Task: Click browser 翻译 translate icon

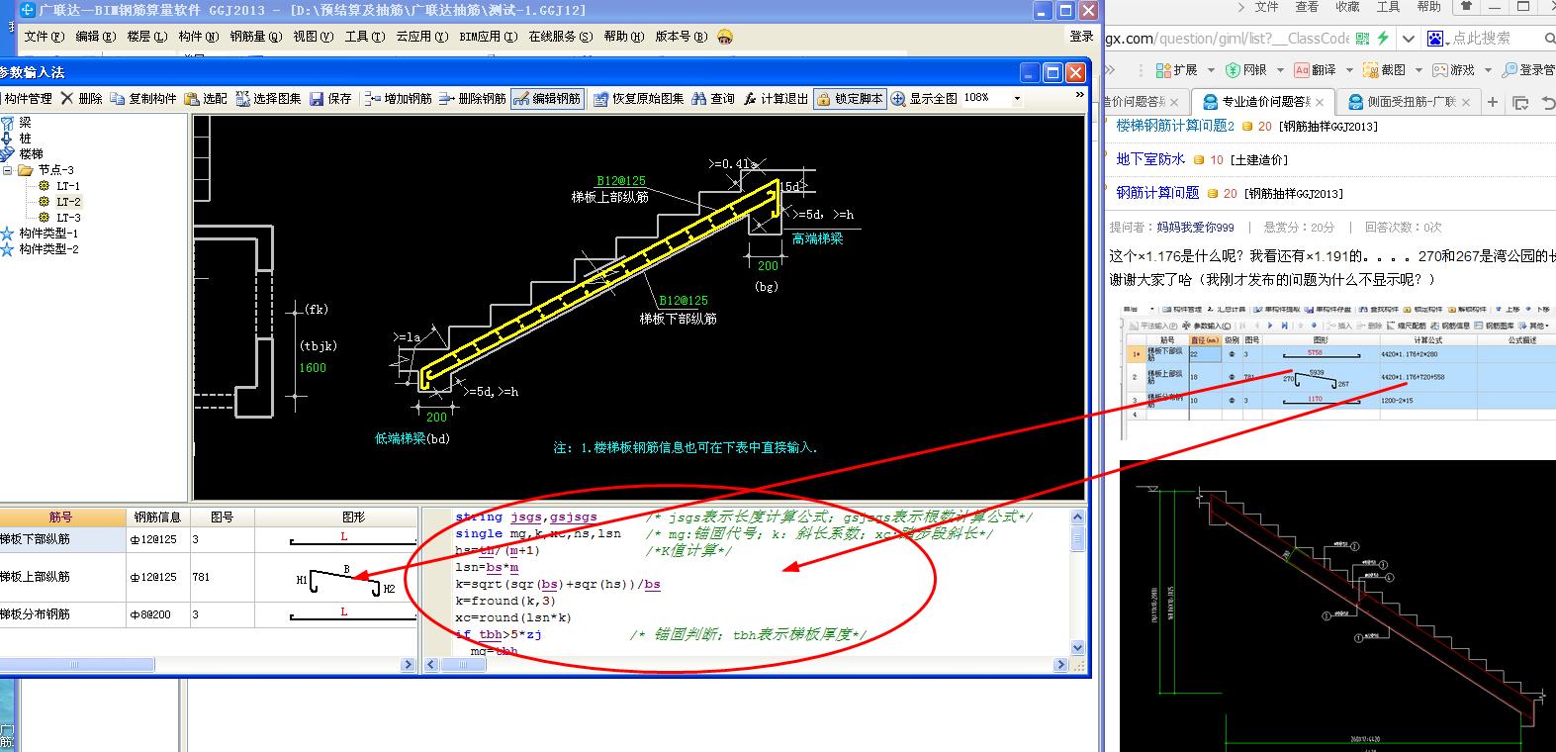Action: (1302, 70)
